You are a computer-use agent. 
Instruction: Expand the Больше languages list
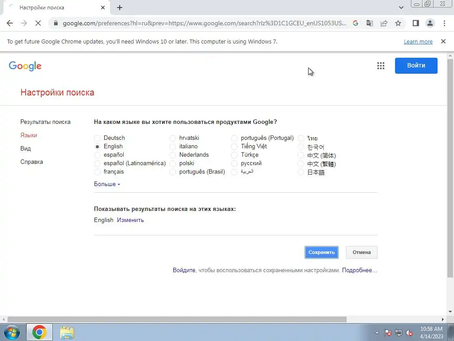(x=107, y=184)
